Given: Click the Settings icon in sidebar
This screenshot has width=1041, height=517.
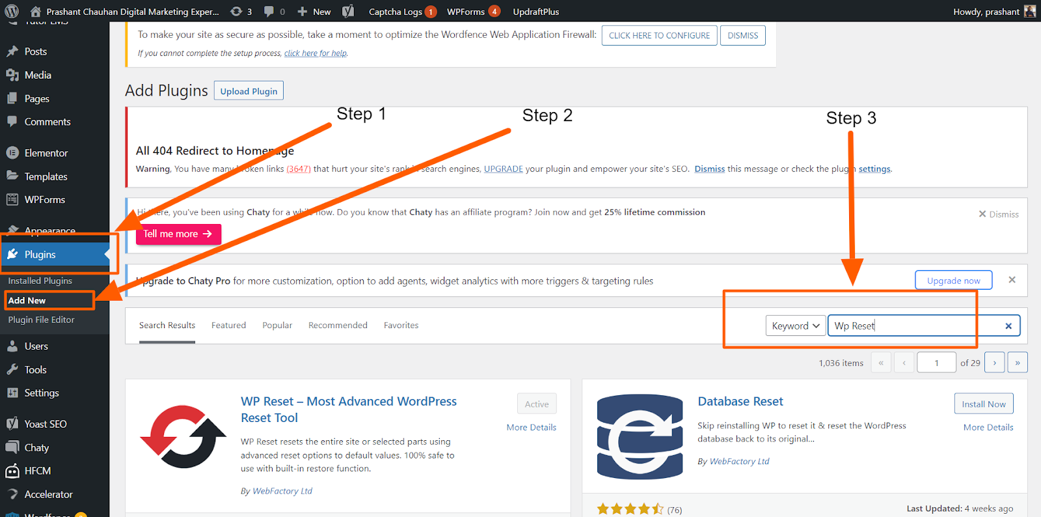Looking at the screenshot, I should point(12,393).
